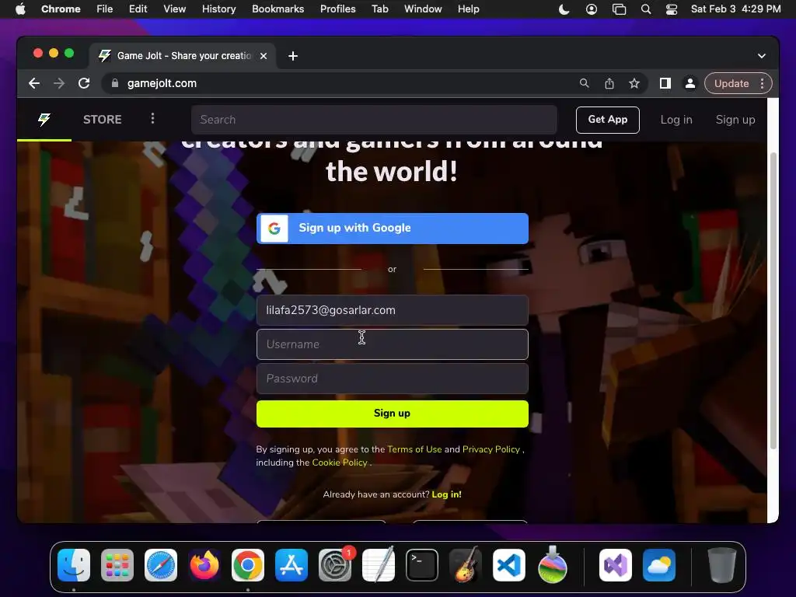This screenshot has width=796, height=597.
Task: Open a new tab with plus button
Action: point(293,56)
